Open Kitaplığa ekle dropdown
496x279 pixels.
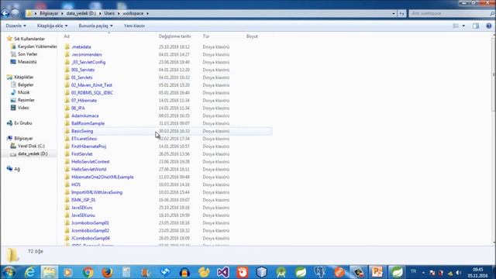tap(52, 26)
